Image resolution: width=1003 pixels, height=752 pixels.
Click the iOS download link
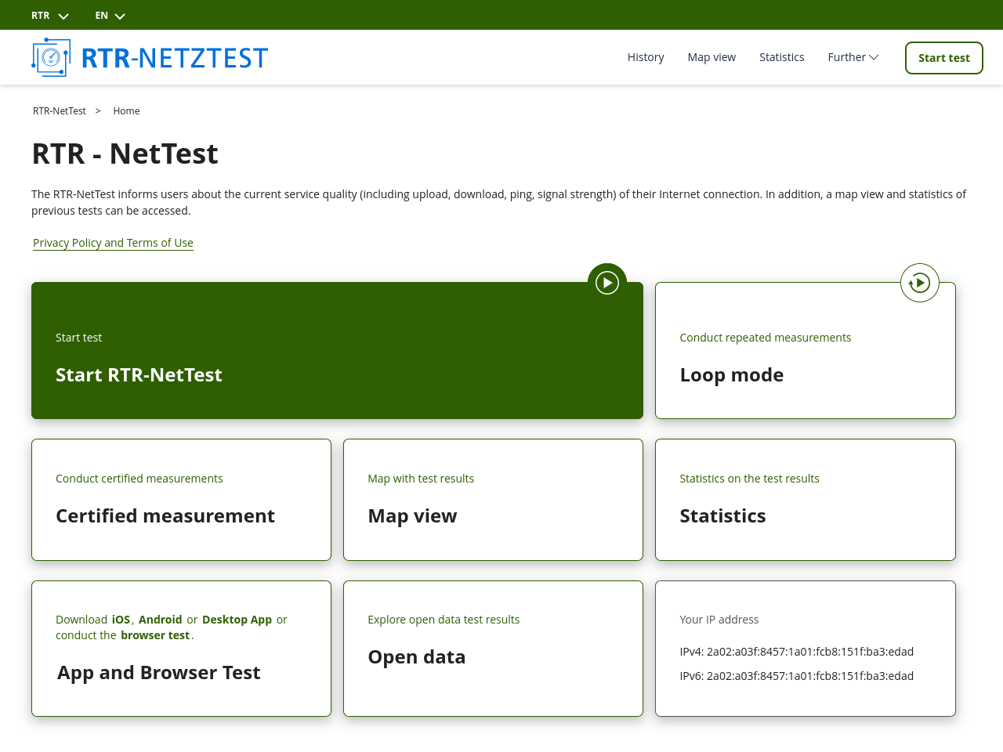121,620
